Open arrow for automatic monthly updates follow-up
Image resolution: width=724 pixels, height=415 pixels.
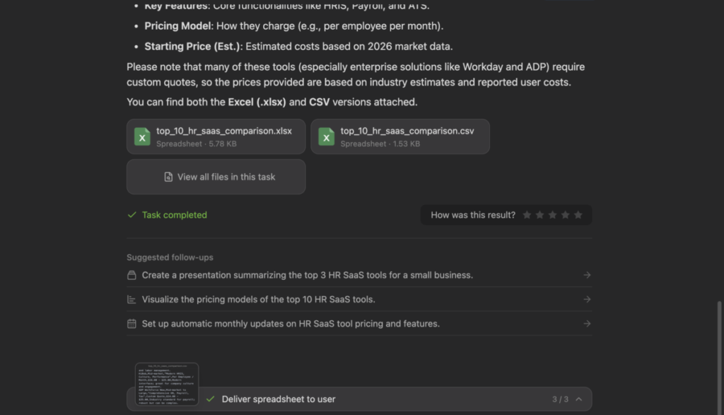[x=587, y=324]
